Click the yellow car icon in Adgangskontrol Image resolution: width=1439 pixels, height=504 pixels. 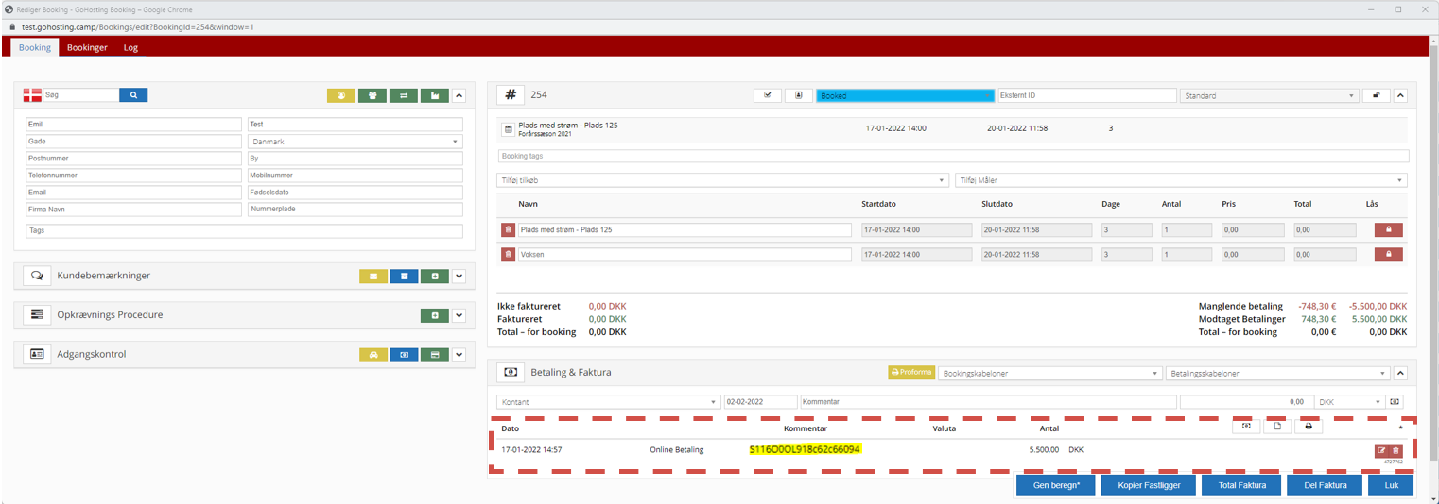click(373, 355)
